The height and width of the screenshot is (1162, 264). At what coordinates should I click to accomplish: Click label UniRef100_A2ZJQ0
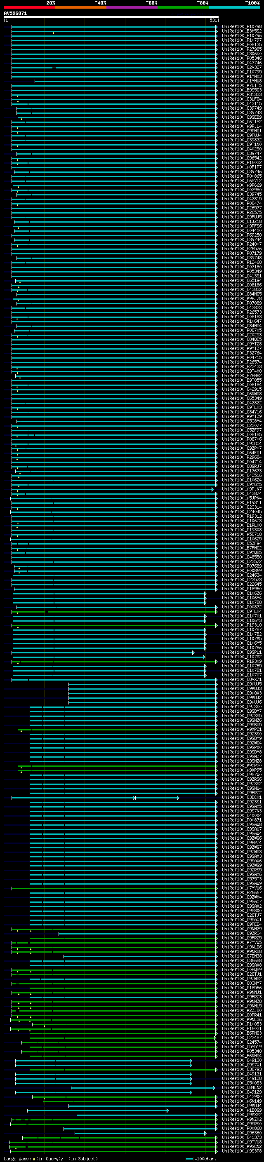[x=242, y=1010]
